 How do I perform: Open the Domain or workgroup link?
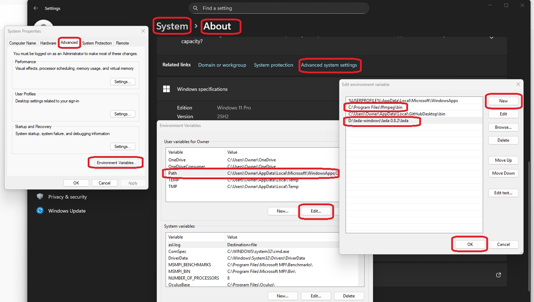(x=222, y=65)
